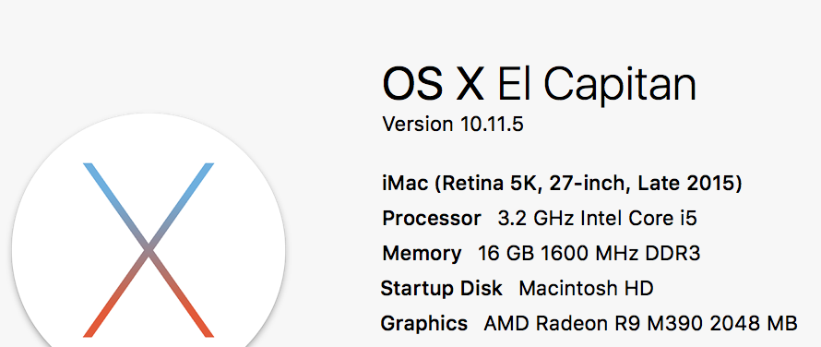
Task: Click the center crossing of the X logo
Action: (149, 250)
